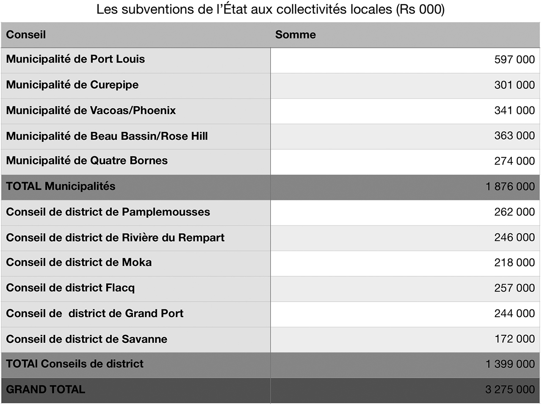542x405 pixels.
Task: Click the Municipalité de Curepipe row label
Action: pos(72,85)
